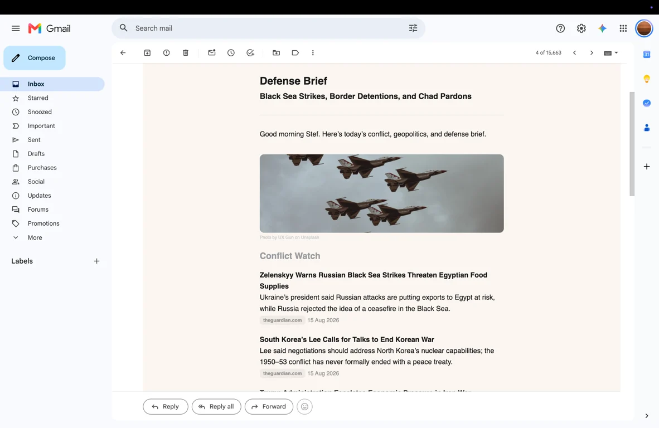
Task: Delete this email with trash icon
Action: tap(186, 52)
